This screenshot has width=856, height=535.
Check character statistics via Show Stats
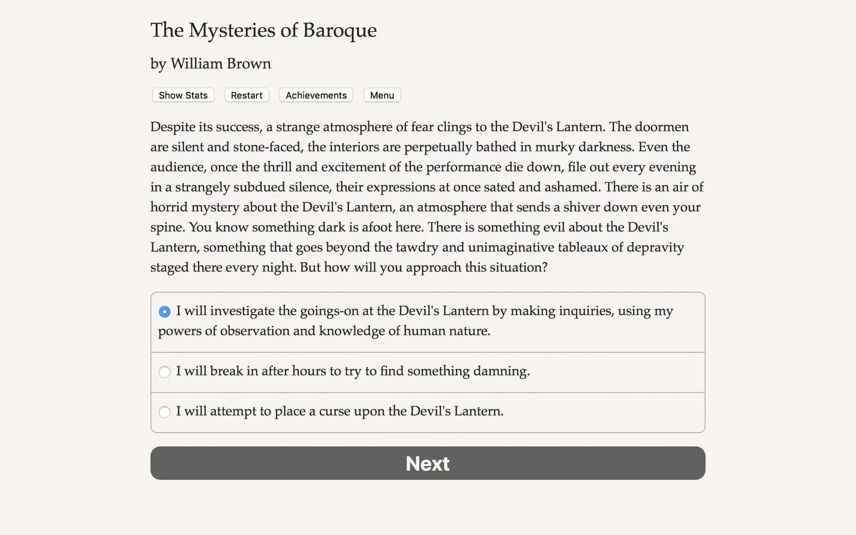click(x=182, y=95)
